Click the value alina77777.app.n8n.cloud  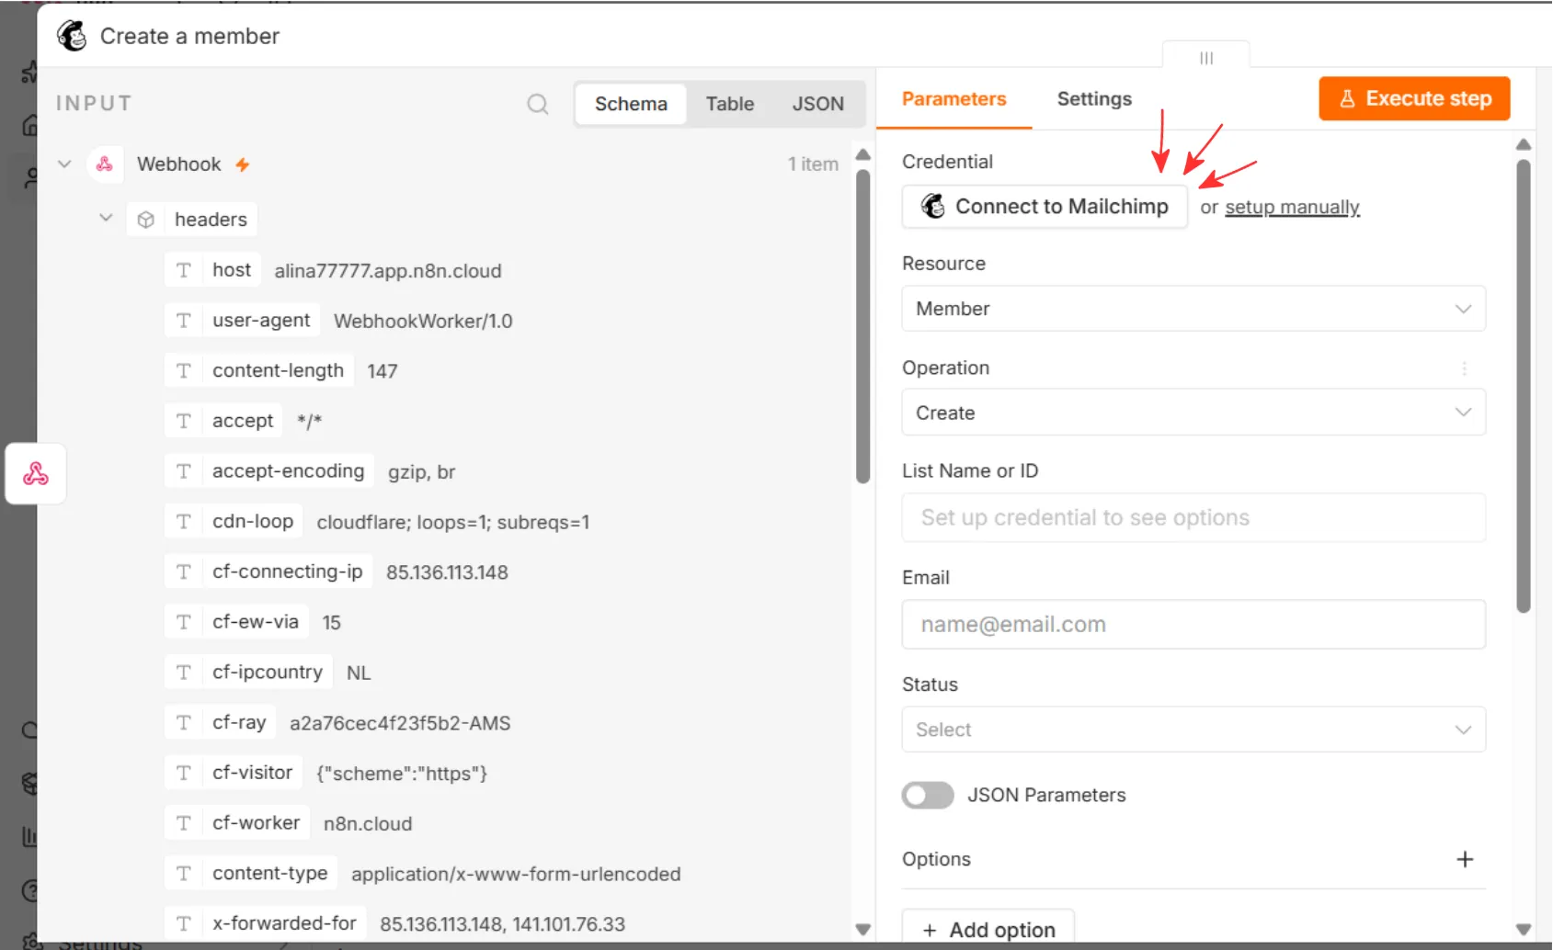[x=388, y=271]
